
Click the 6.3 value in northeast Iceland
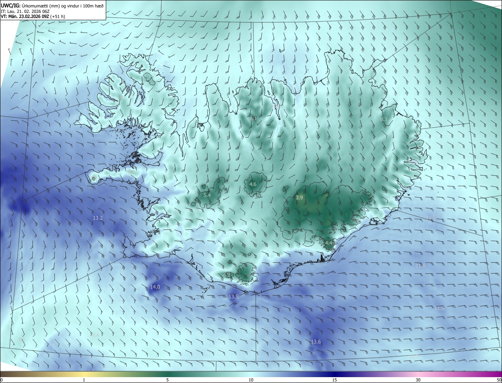[x=384, y=119]
